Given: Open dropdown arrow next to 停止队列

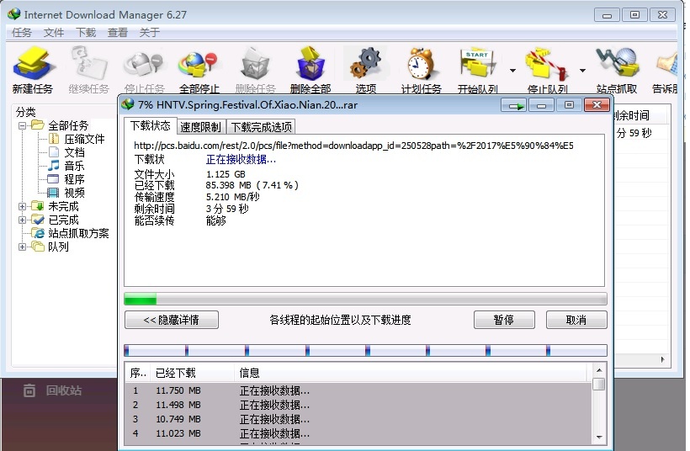Looking at the screenshot, I should point(582,71).
